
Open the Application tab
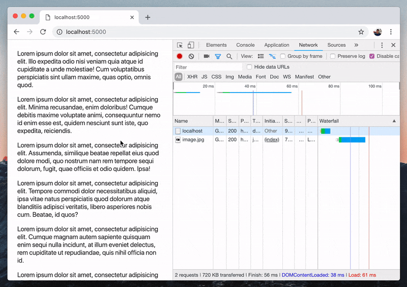pos(277,45)
